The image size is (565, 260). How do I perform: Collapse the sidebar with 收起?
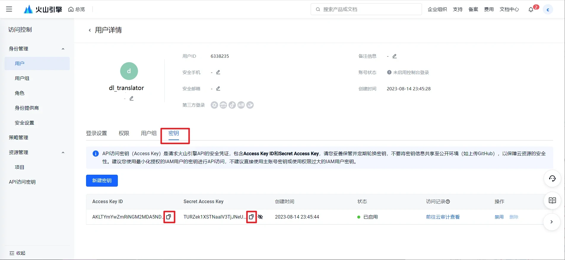(17, 253)
